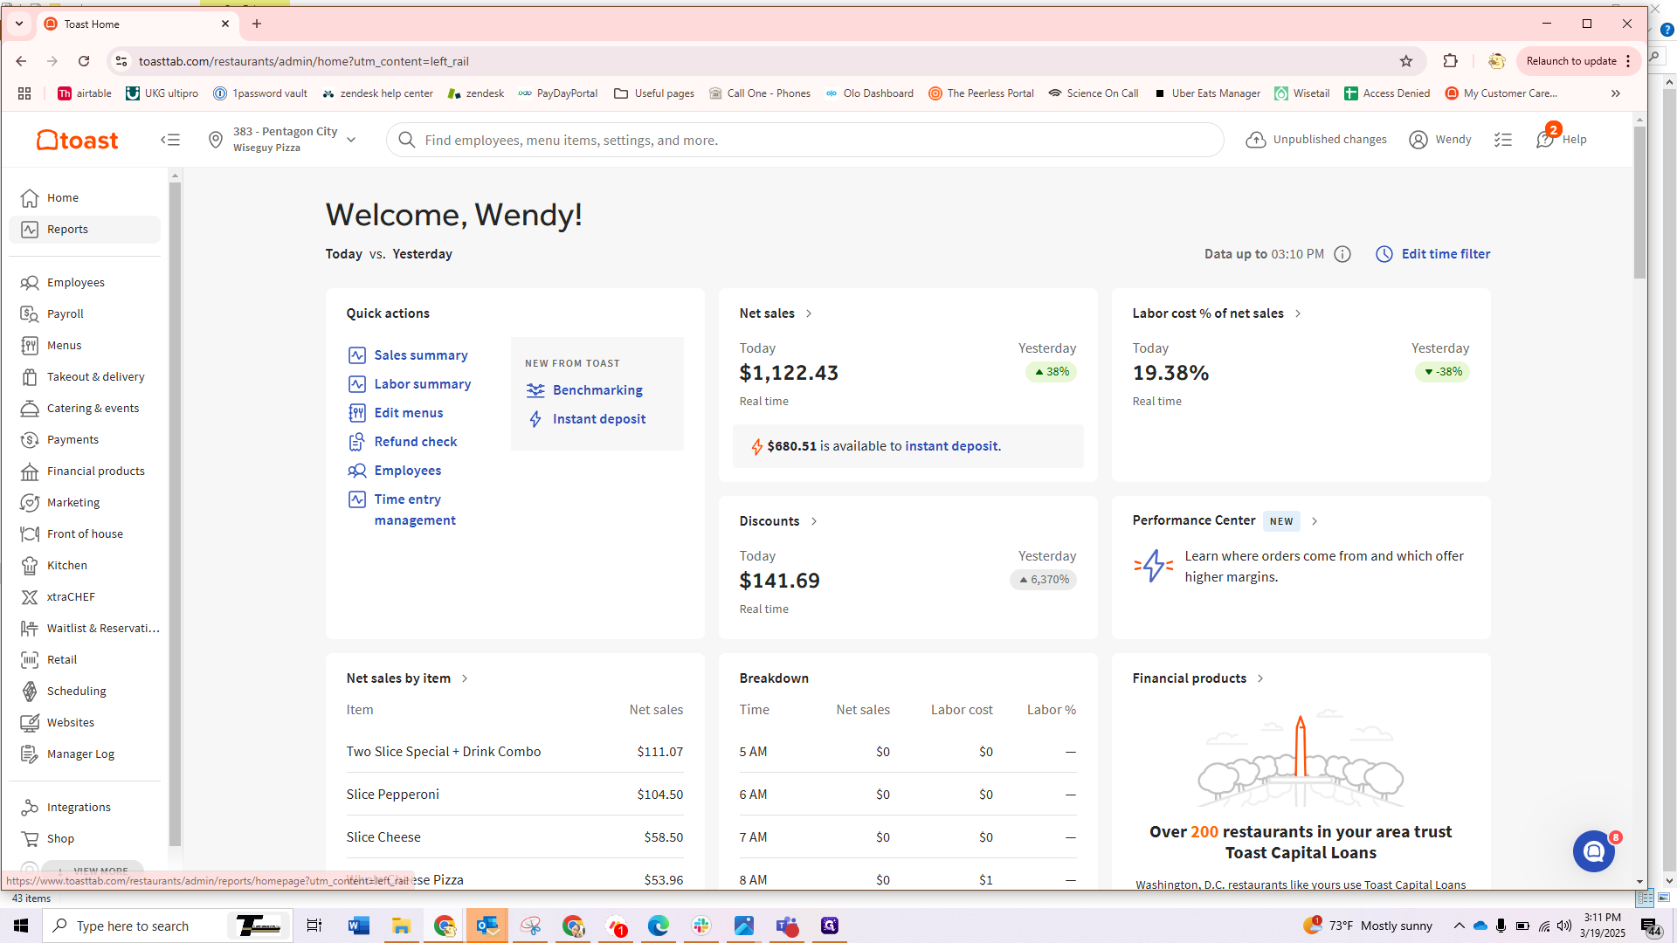The width and height of the screenshot is (1677, 943).
Task: Reload the page
Action: (x=84, y=61)
